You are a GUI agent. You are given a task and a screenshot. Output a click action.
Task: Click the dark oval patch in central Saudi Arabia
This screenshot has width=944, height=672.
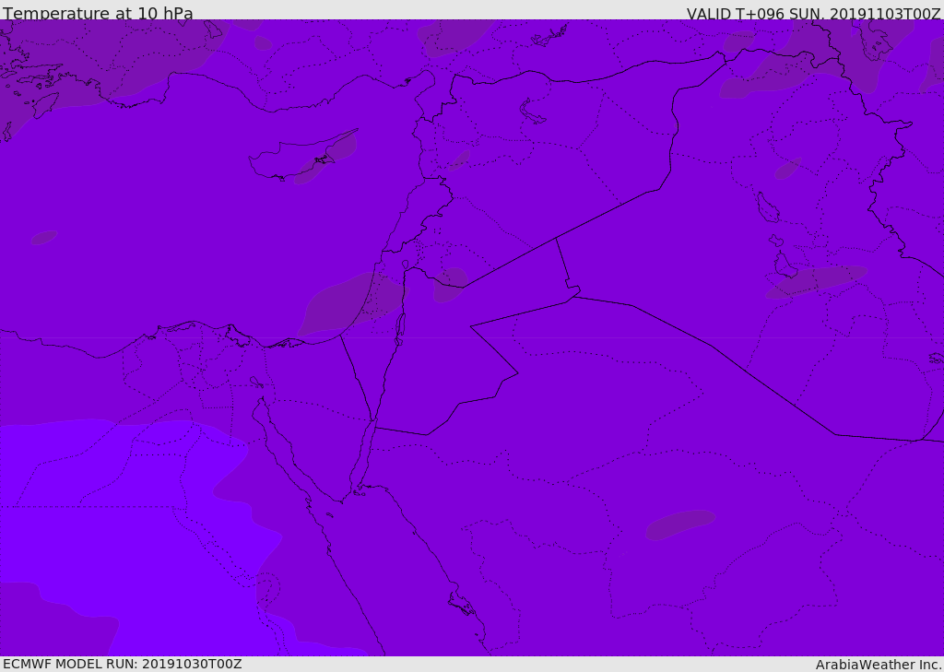pos(679,524)
